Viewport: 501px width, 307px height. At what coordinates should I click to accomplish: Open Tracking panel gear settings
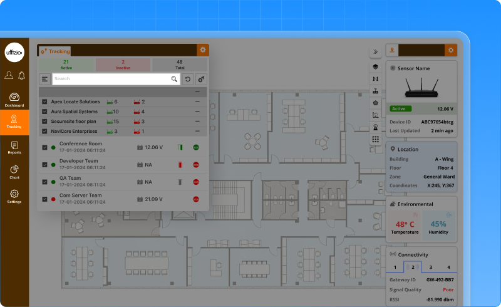pos(202,50)
